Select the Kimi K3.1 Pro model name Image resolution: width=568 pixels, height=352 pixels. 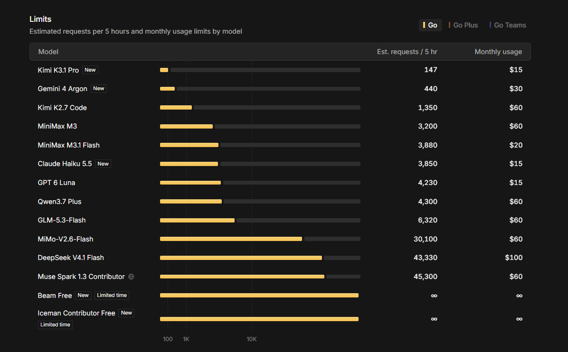click(58, 70)
